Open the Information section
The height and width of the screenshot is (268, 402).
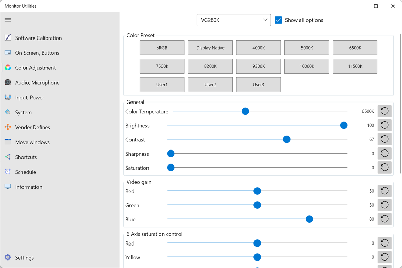tap(29, 187)
